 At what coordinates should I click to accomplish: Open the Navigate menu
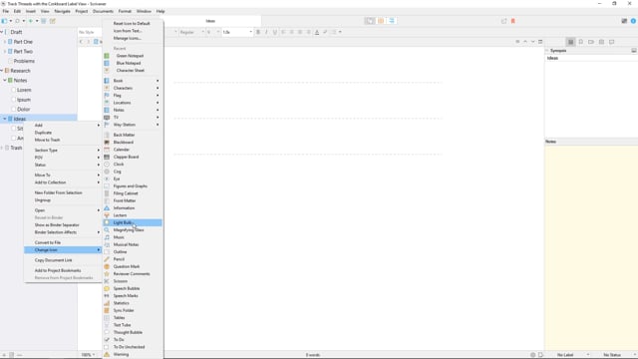pos(62,11)
